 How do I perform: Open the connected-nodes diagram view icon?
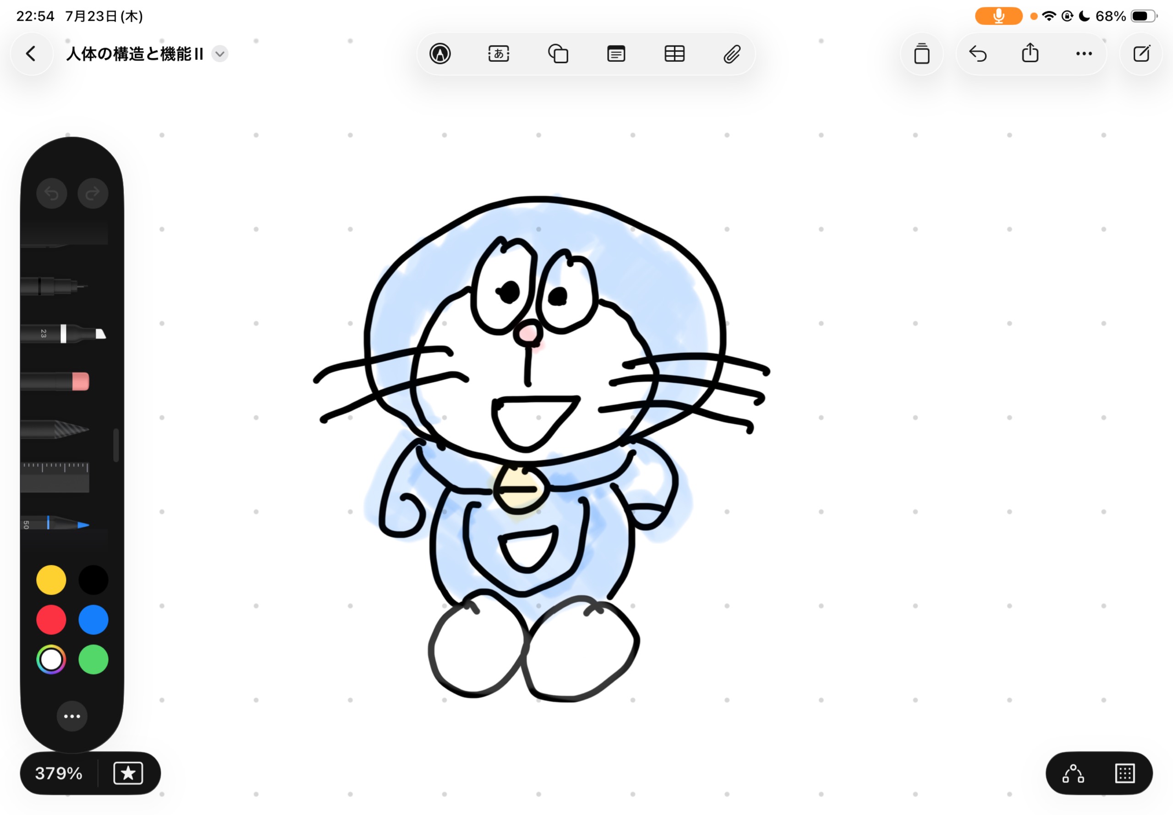[x=1073, y=773]
